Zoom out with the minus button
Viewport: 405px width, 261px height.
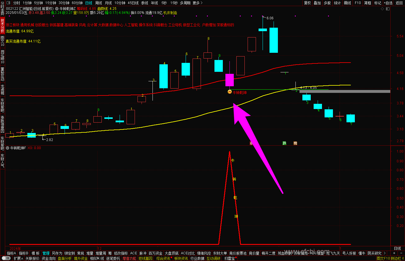point(401,253)
